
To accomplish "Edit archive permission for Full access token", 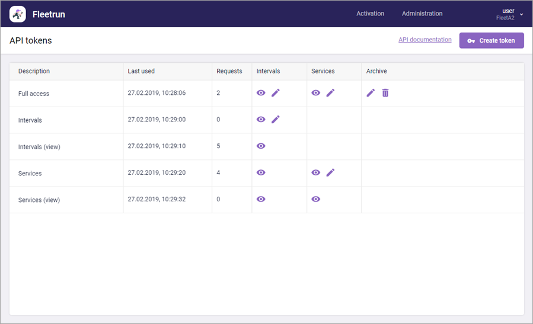I will 371,93.
